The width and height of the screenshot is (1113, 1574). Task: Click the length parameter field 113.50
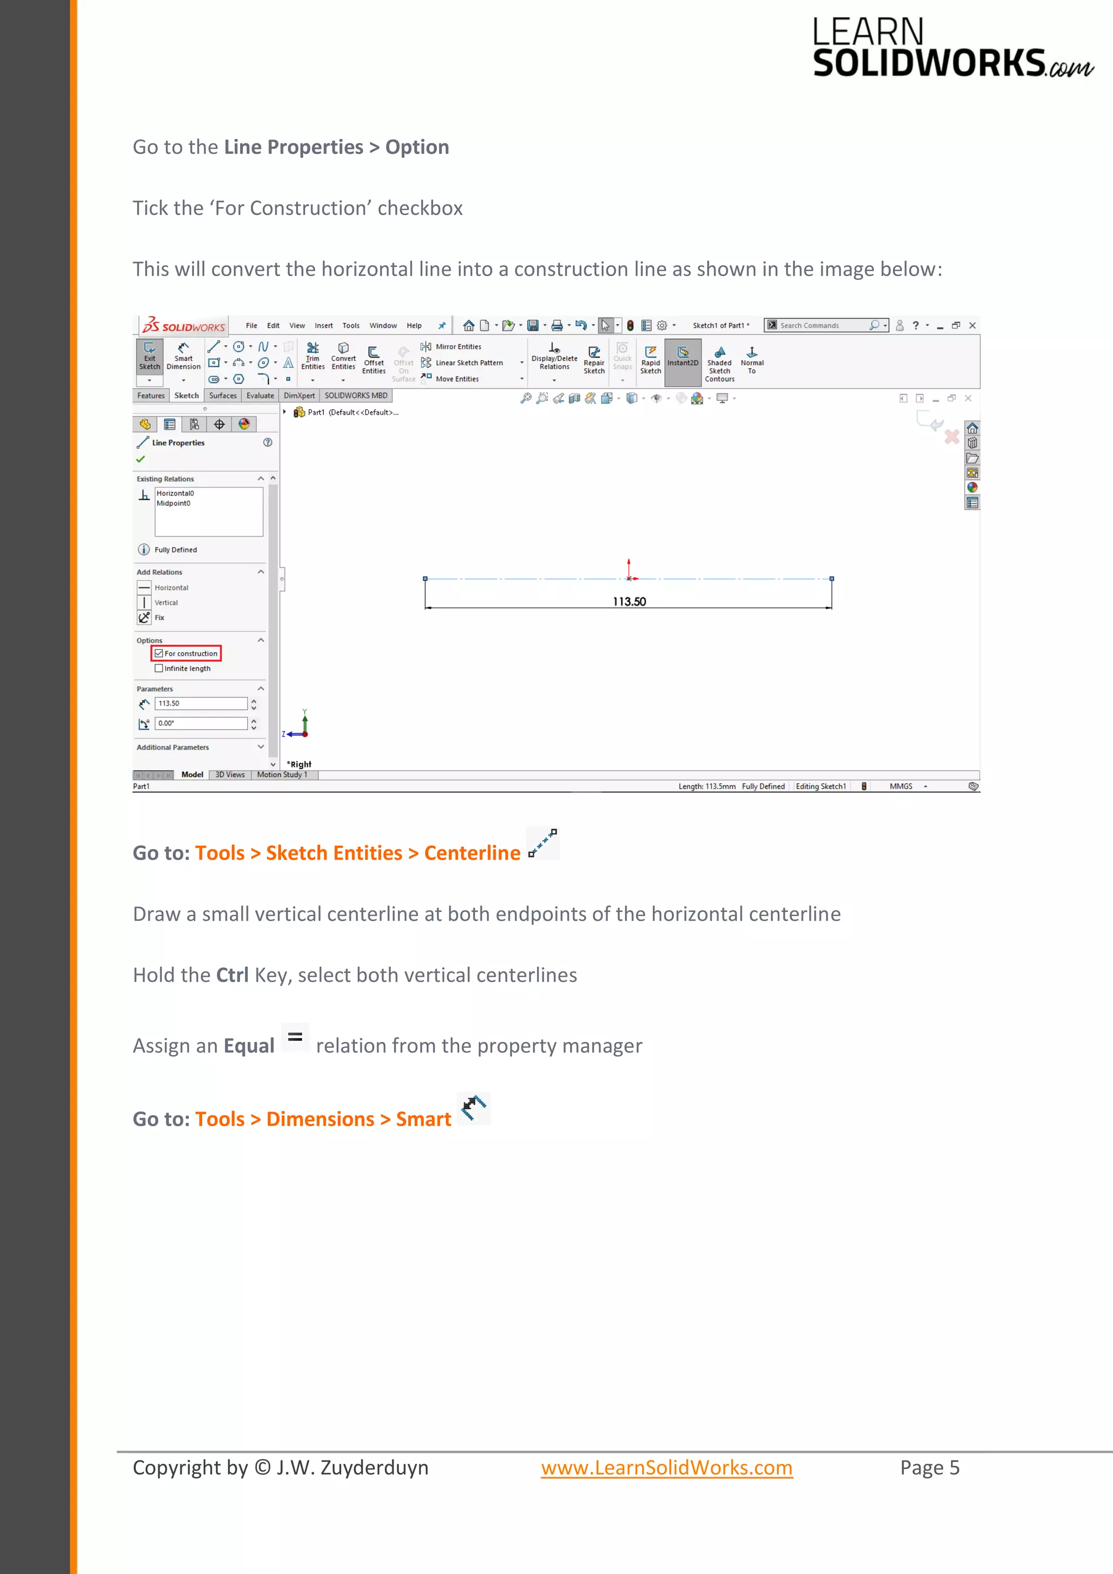[201, 703]
